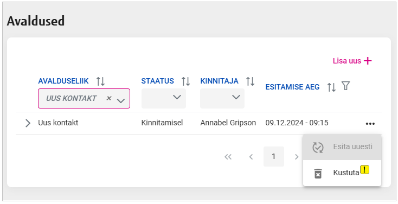Sort by Kinnitaja column arrows
Image resolution: width=398 pixels, height=204 pixels.
point(251,81)
